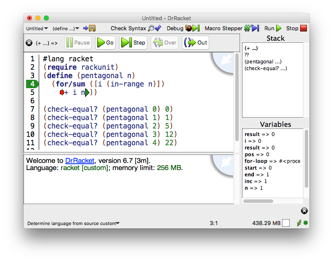
Task: Select the (pentagonal ...) stack frame
Action: coord(263,62)
